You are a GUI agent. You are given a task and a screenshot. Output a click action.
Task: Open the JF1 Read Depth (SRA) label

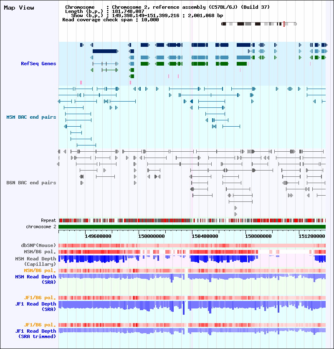coord(35,306)
